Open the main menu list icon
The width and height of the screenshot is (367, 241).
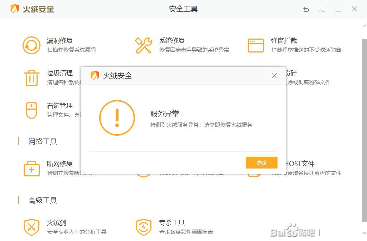click(x=322, y=9)
